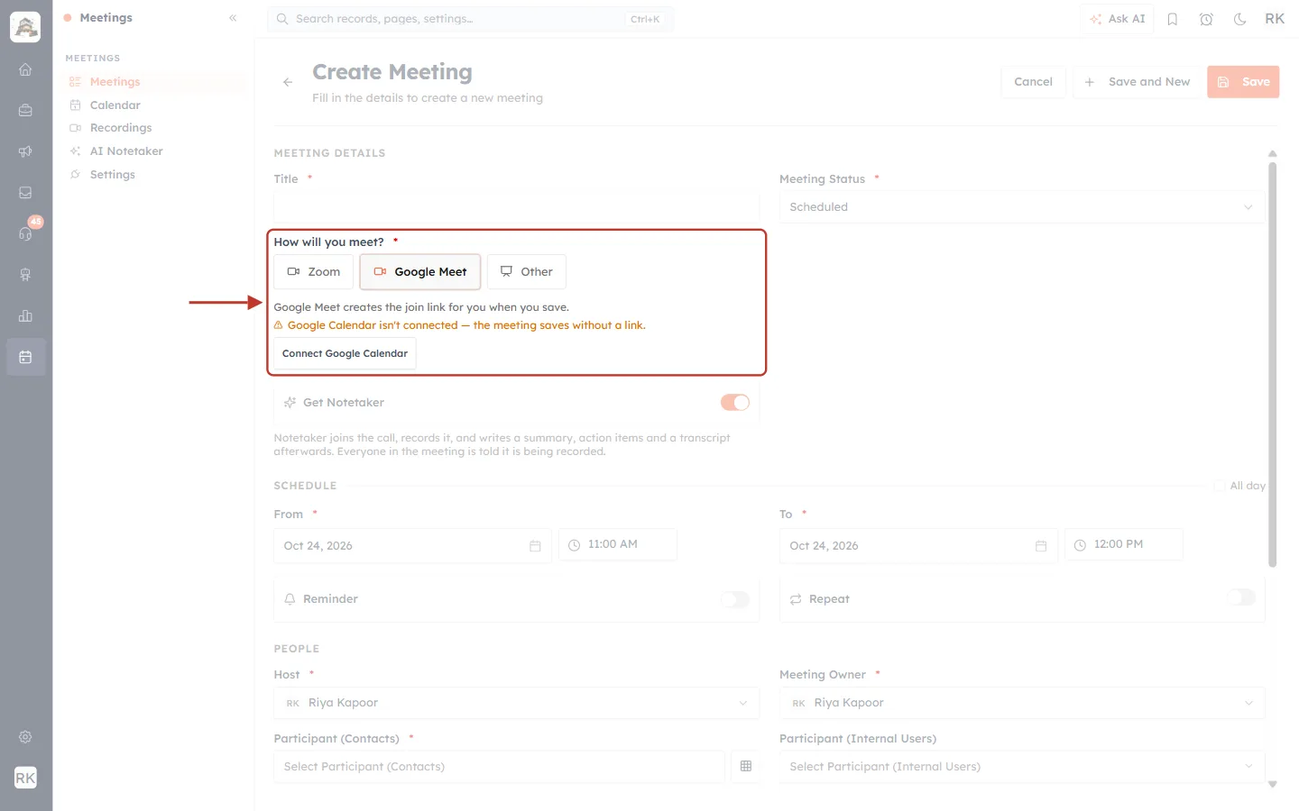Open the Meeting Owner dropdown
Screen dimensions: 1299x811
1022,703
